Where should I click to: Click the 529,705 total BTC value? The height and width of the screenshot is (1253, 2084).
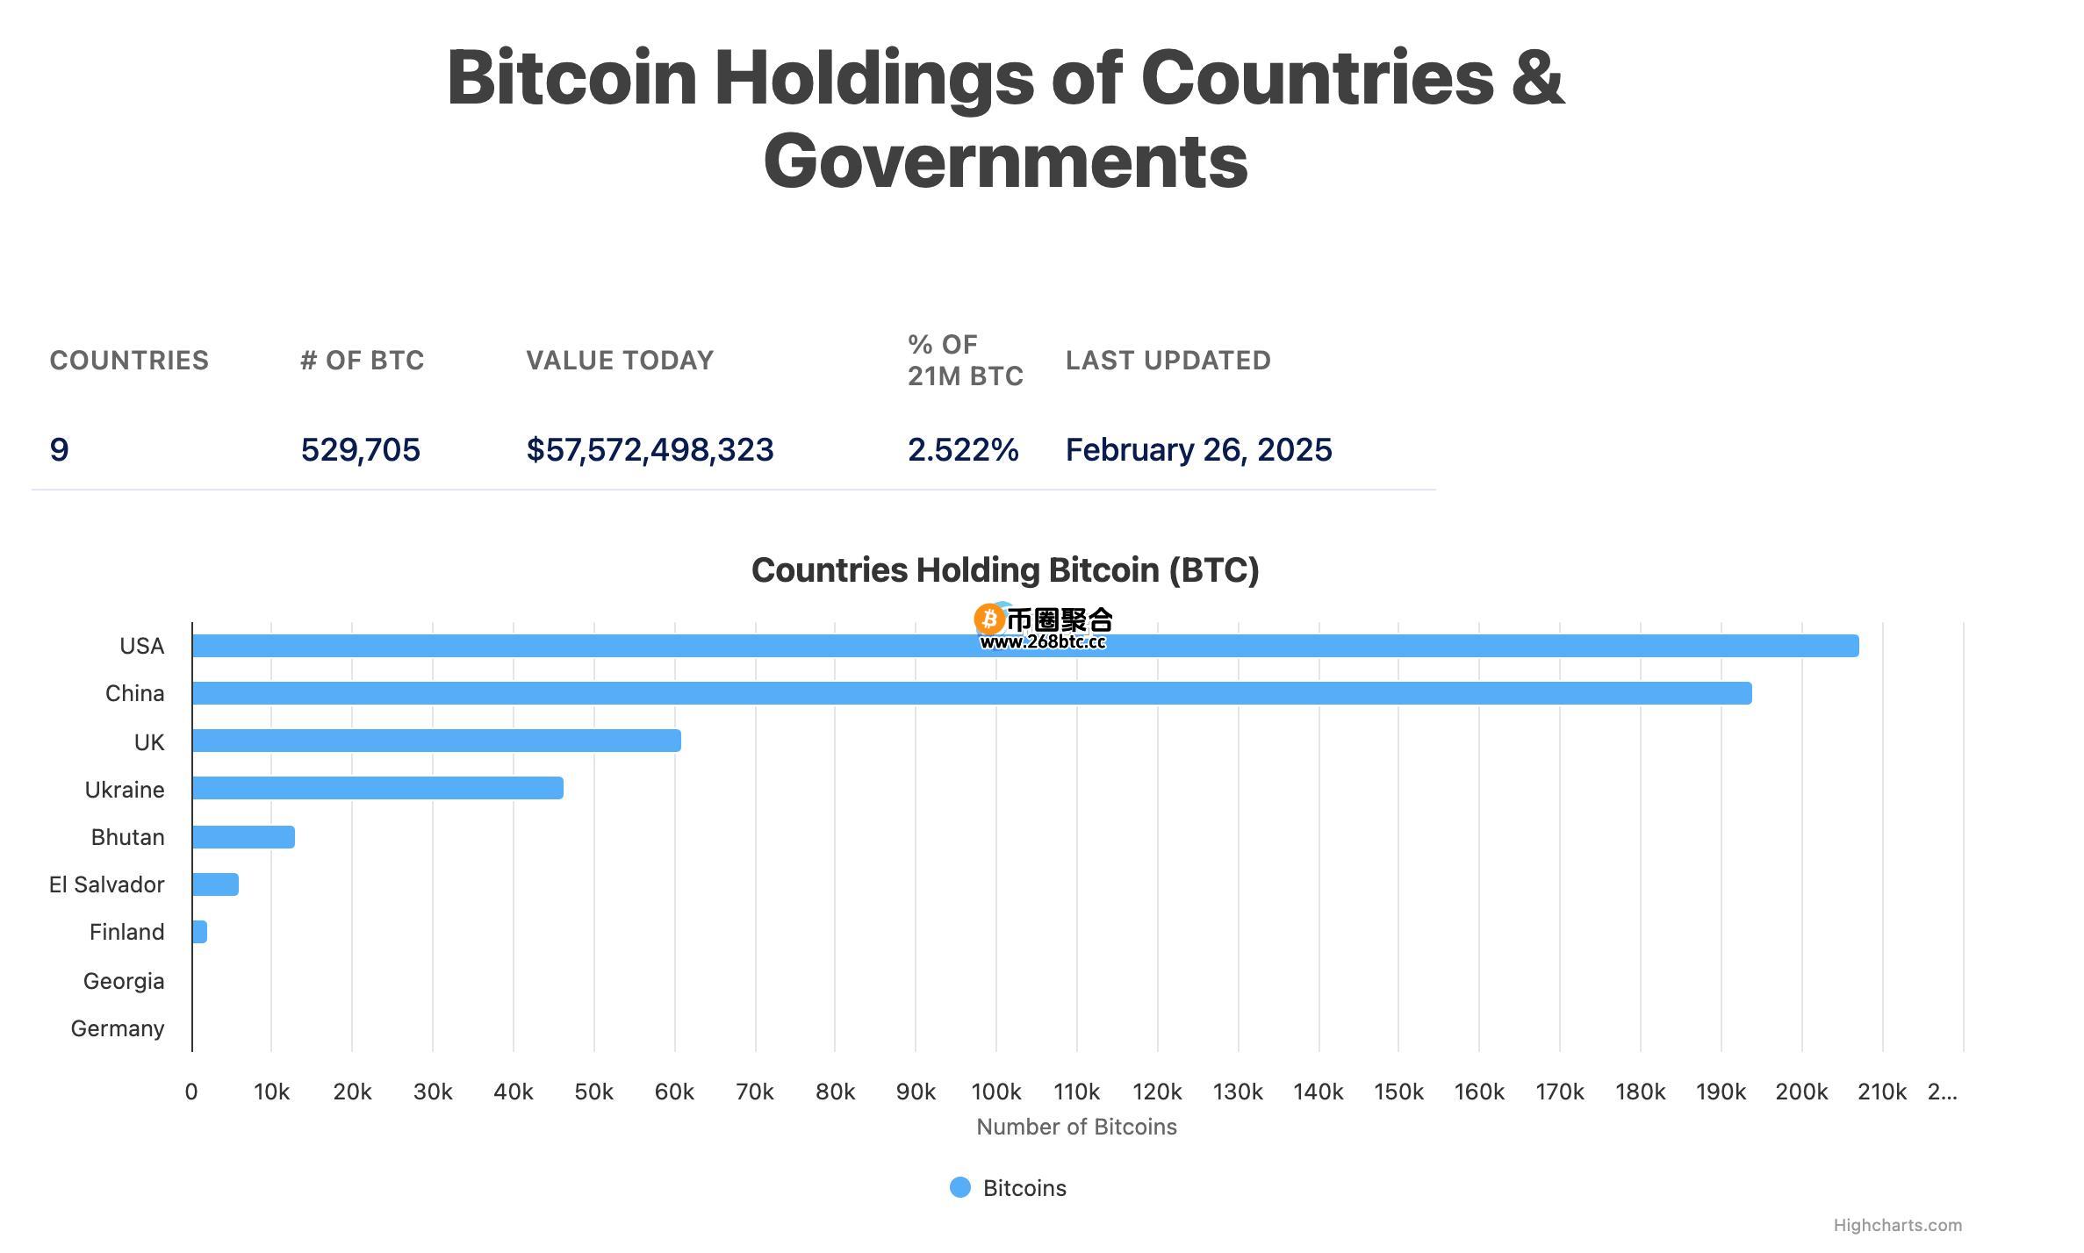click(360, 449)
